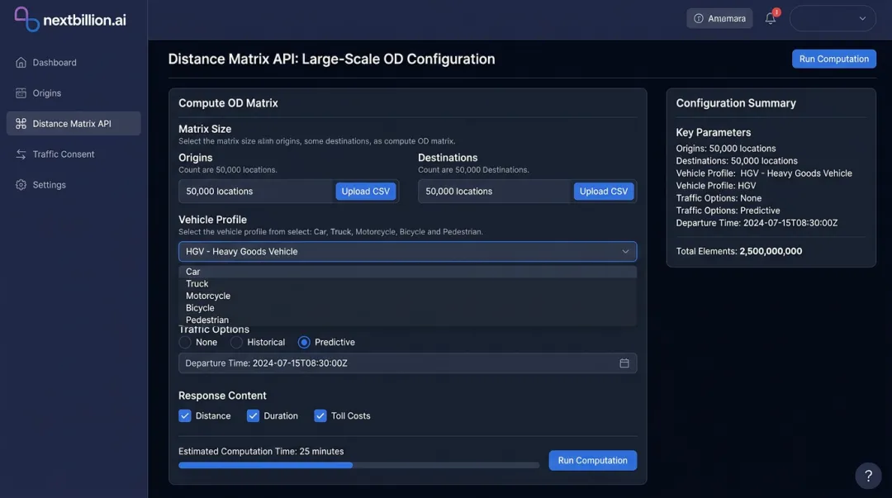
Task: Click the computation time progress bar
Action: 358,466
